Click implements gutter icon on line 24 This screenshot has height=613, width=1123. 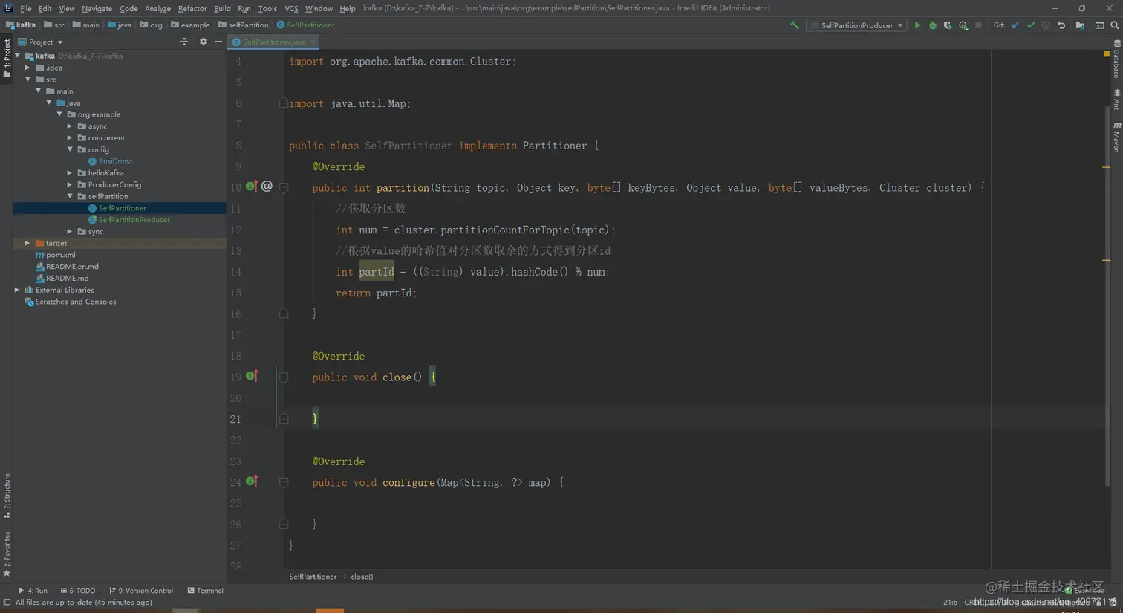coord(252,481)
